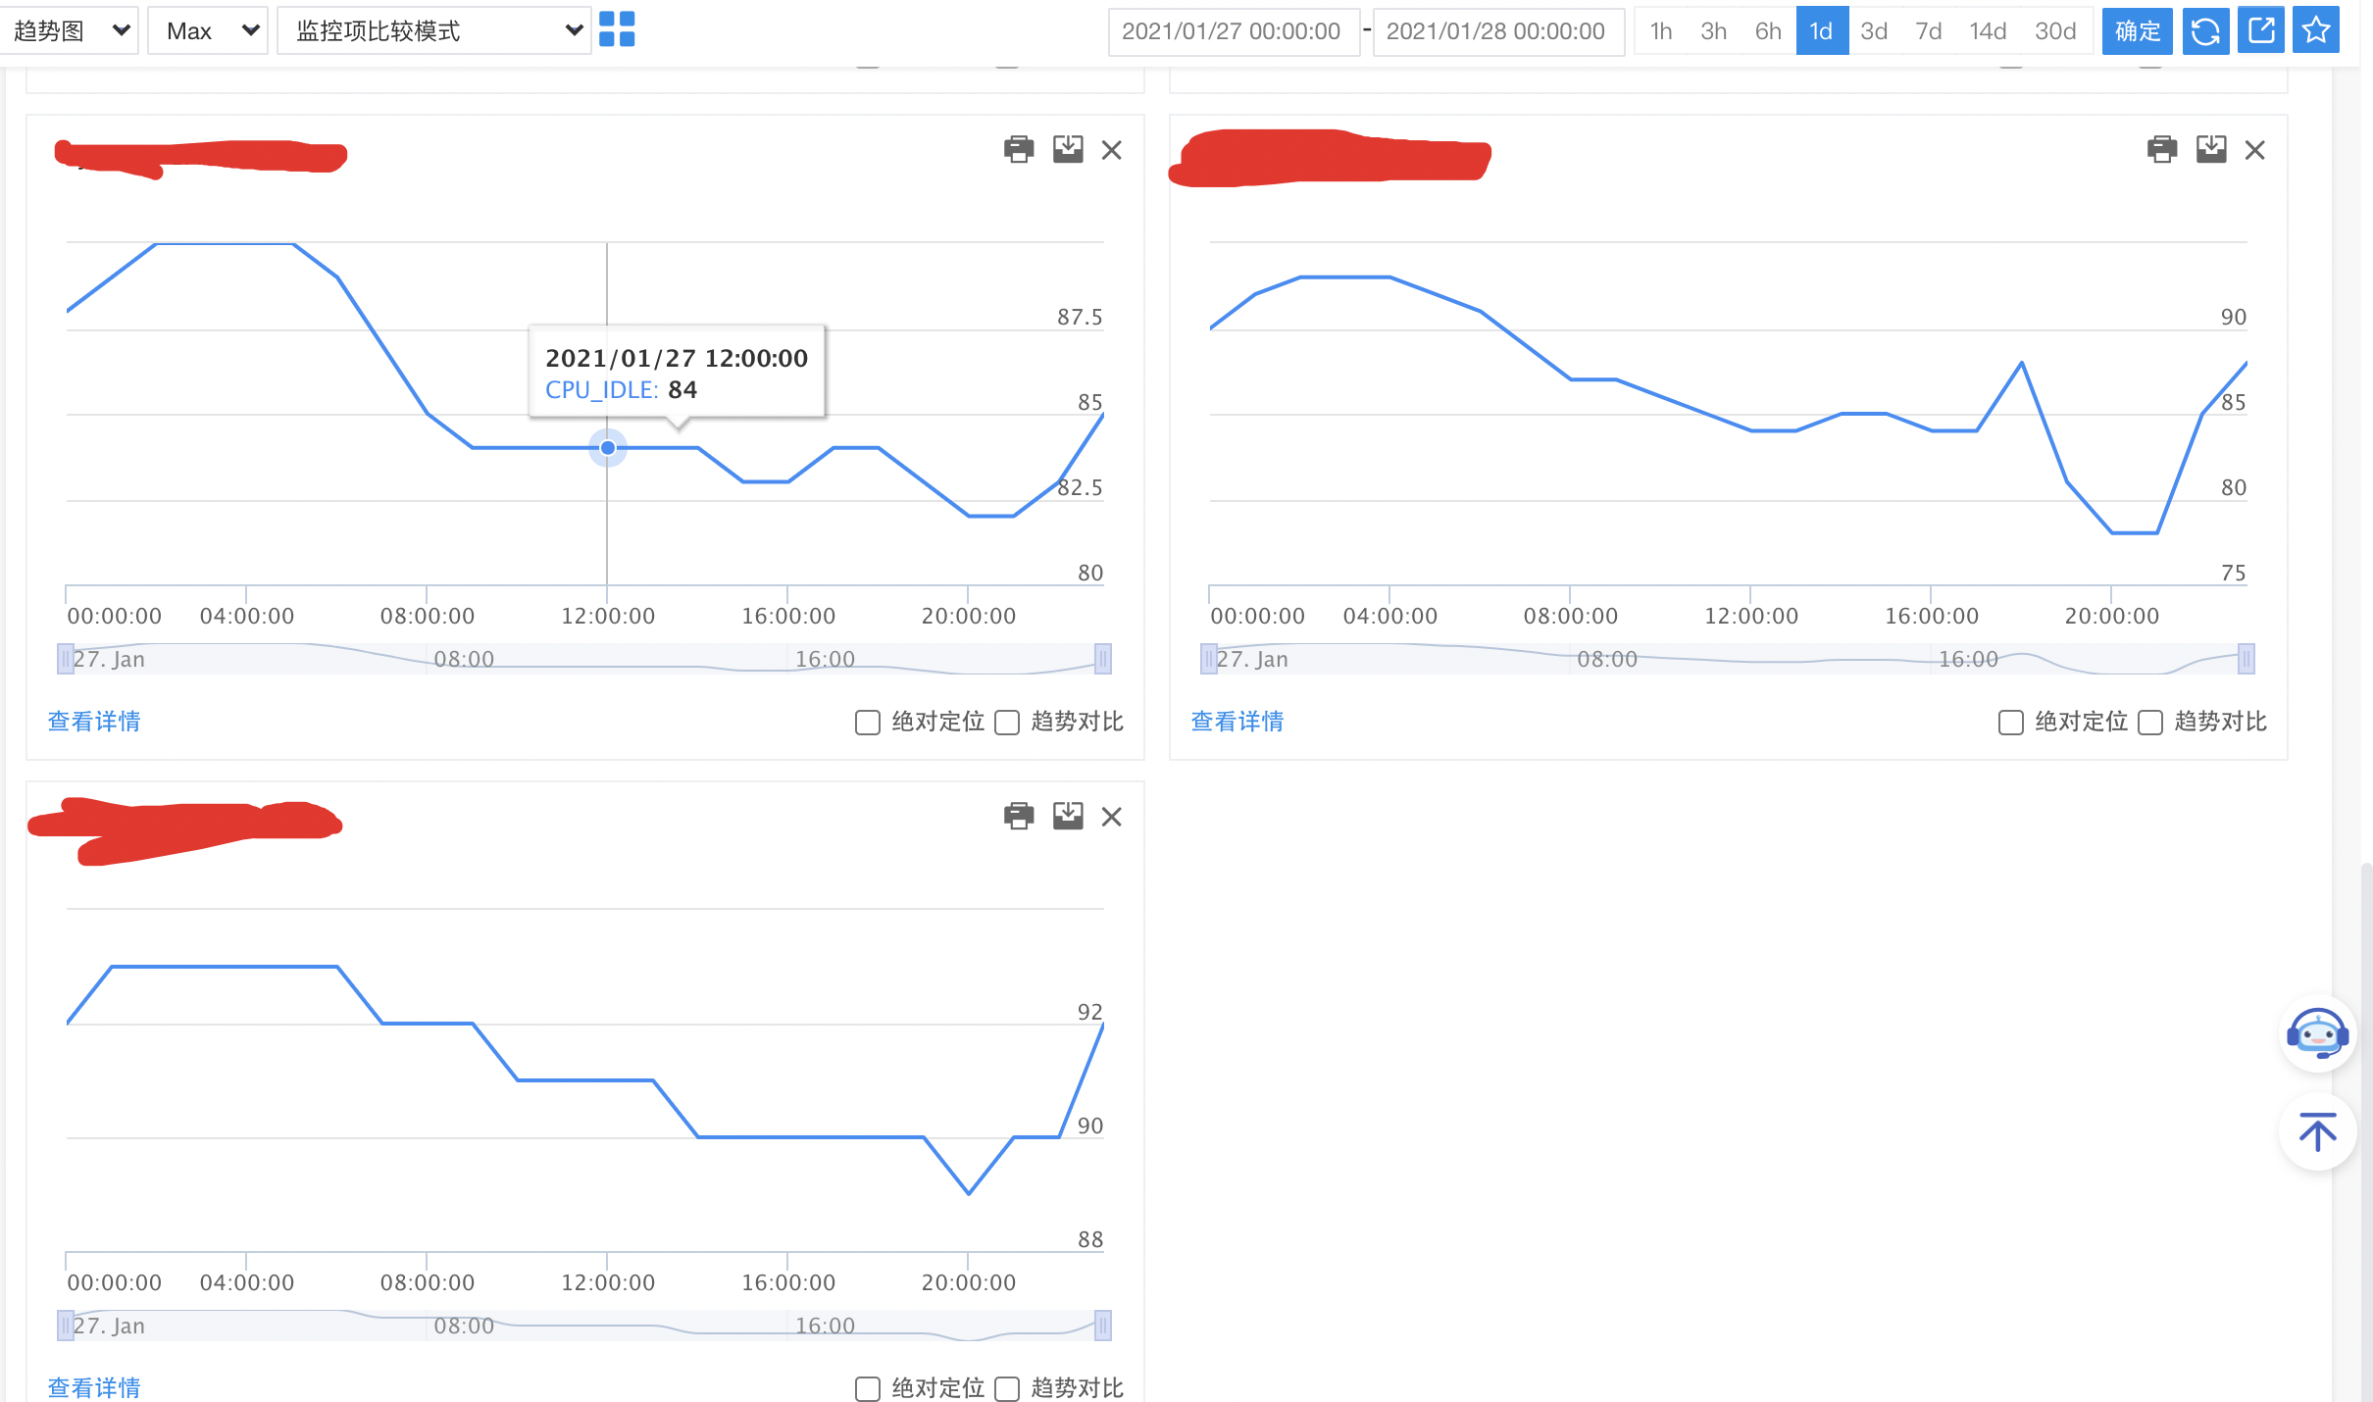This screenshot has width=2373, height=1402.
Task: Click the back-to-top arrow button
Action: pos(2317,1132)
